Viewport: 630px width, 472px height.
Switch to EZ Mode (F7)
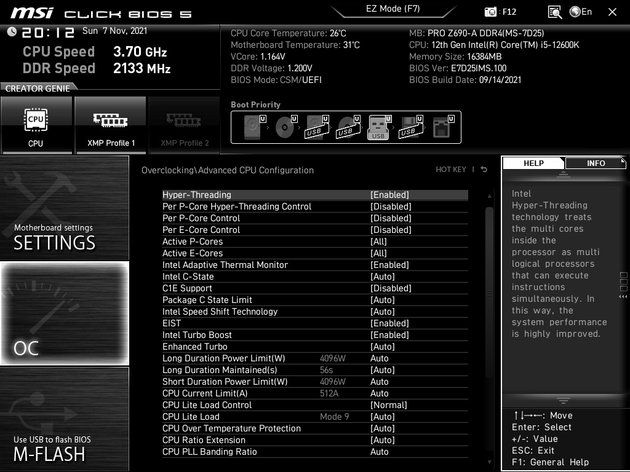point(393,9)
